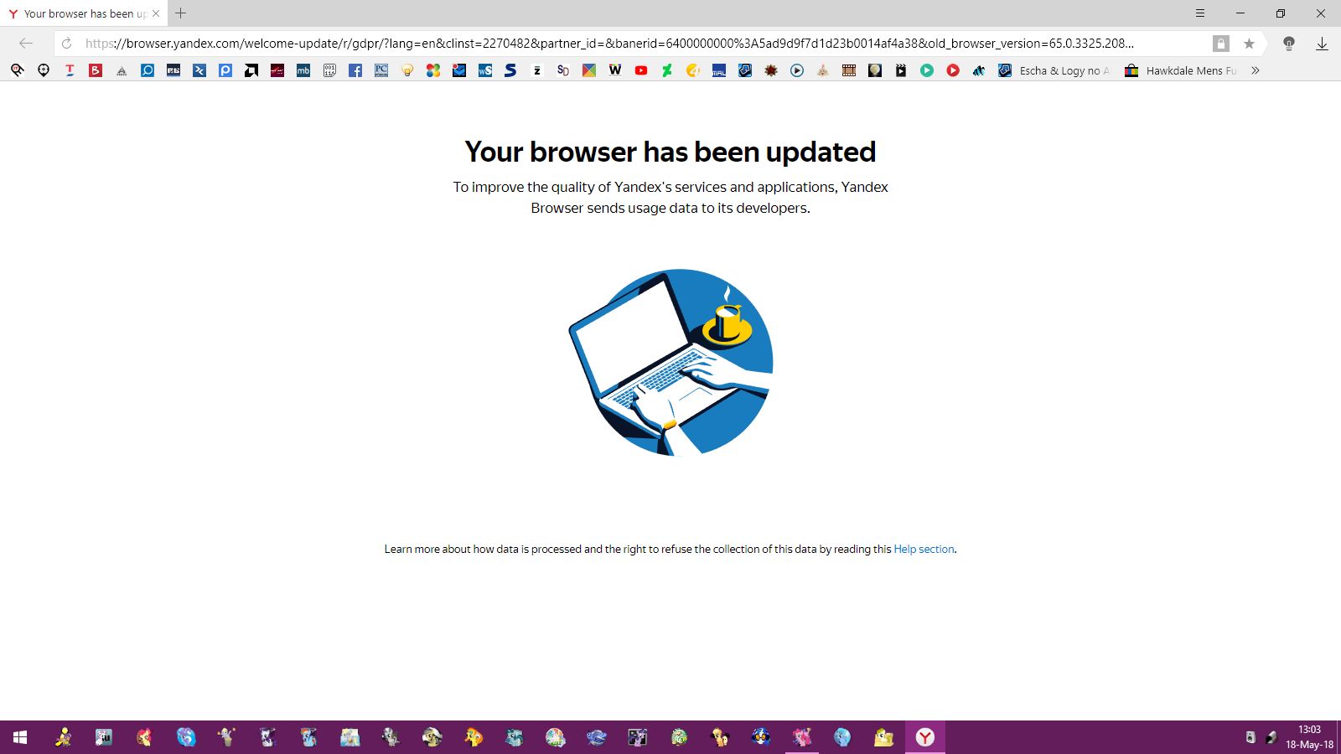Close the 'Your browser has been up' tab

(x=156, y=13)
